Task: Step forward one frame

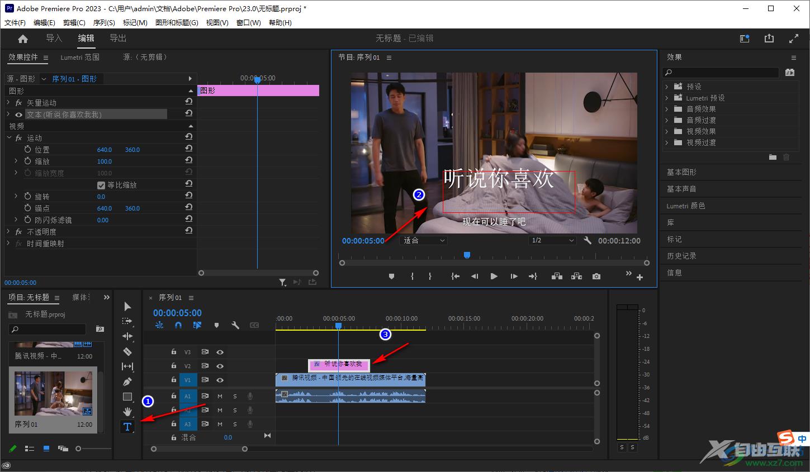Action: point(513,276)
